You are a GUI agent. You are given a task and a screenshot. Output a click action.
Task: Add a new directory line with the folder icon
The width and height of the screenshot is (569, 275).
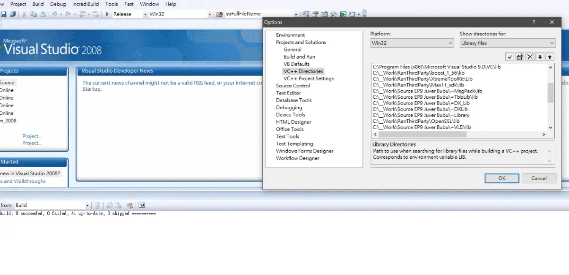click(520, 57)
